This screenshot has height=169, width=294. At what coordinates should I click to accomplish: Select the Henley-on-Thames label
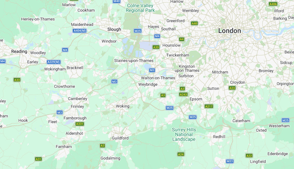click(x=38, y=19)
